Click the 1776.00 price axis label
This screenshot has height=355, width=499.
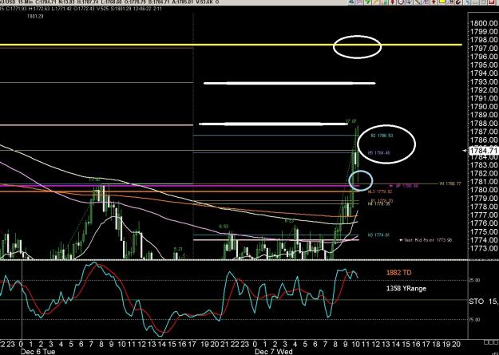484,223
